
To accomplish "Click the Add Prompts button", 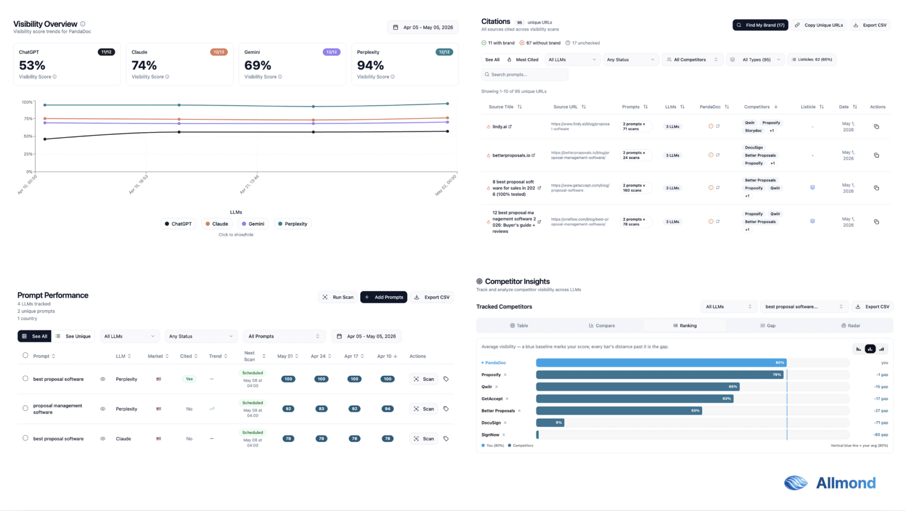I will point(384,297).
